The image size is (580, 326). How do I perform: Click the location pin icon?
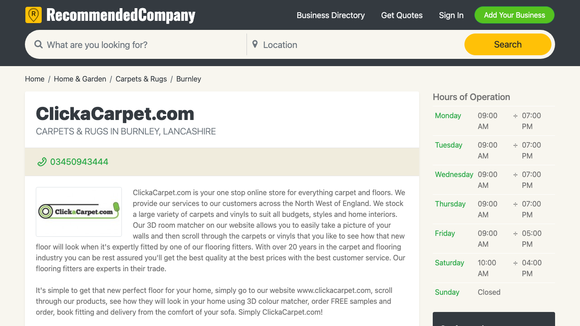pyautogui.click(x=255, y=44)
